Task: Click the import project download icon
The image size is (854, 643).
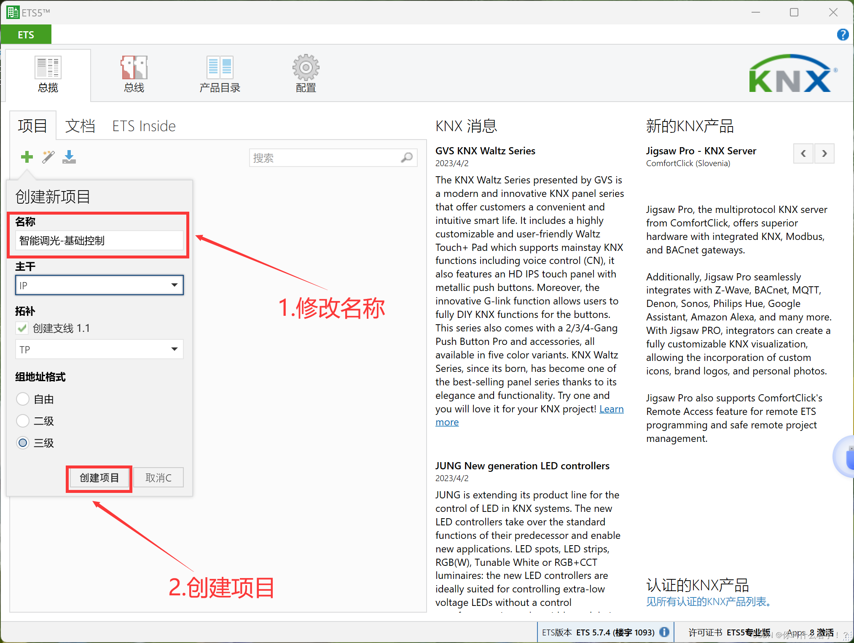Action: tap(69, 157)
